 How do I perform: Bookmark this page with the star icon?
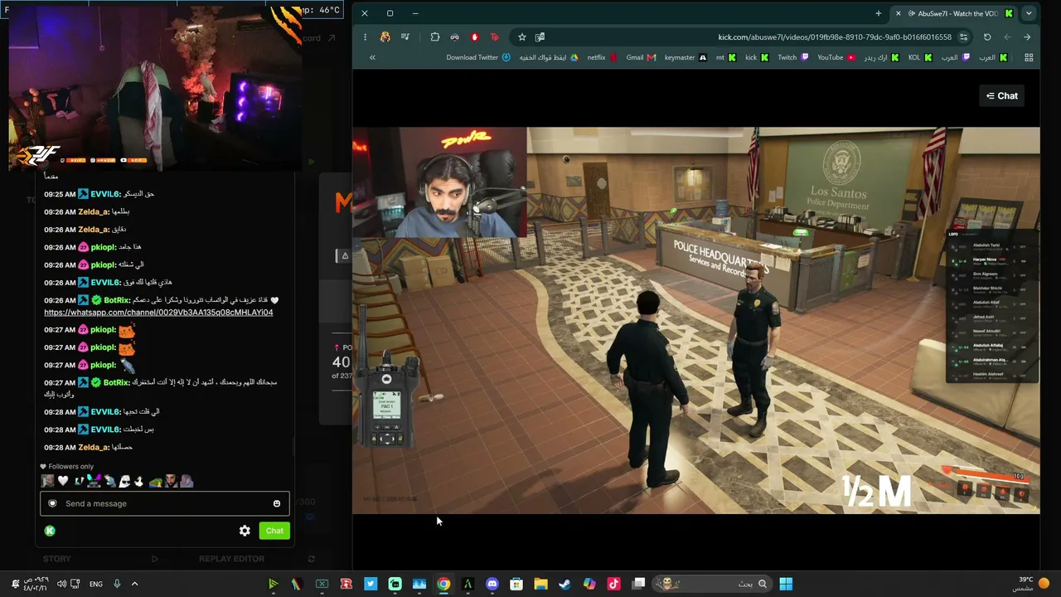521,36
